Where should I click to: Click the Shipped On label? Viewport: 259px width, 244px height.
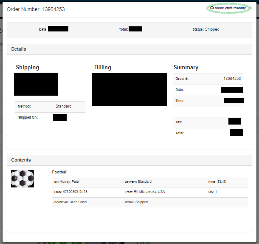28,117
